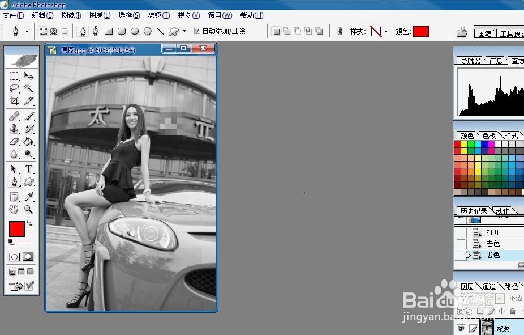Click the red 颜色 swatch in options bar
Image resolution: width=524 pixels, height=335 pixels.
click(421, 31)
